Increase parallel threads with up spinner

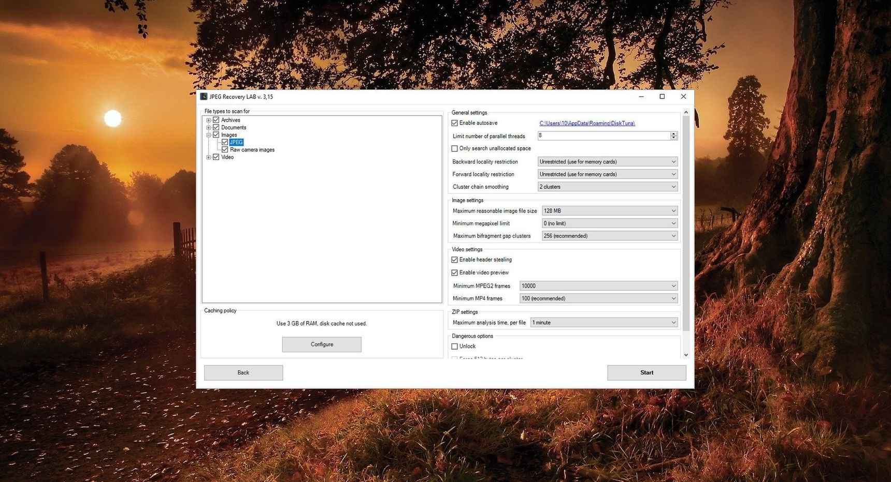click(x=673, y=133)
